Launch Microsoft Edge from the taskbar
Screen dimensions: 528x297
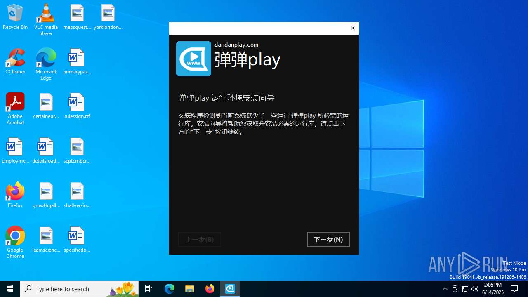click(x=170, y=289)
